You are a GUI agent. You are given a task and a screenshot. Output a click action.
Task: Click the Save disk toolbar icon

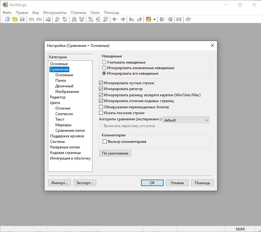22,19
